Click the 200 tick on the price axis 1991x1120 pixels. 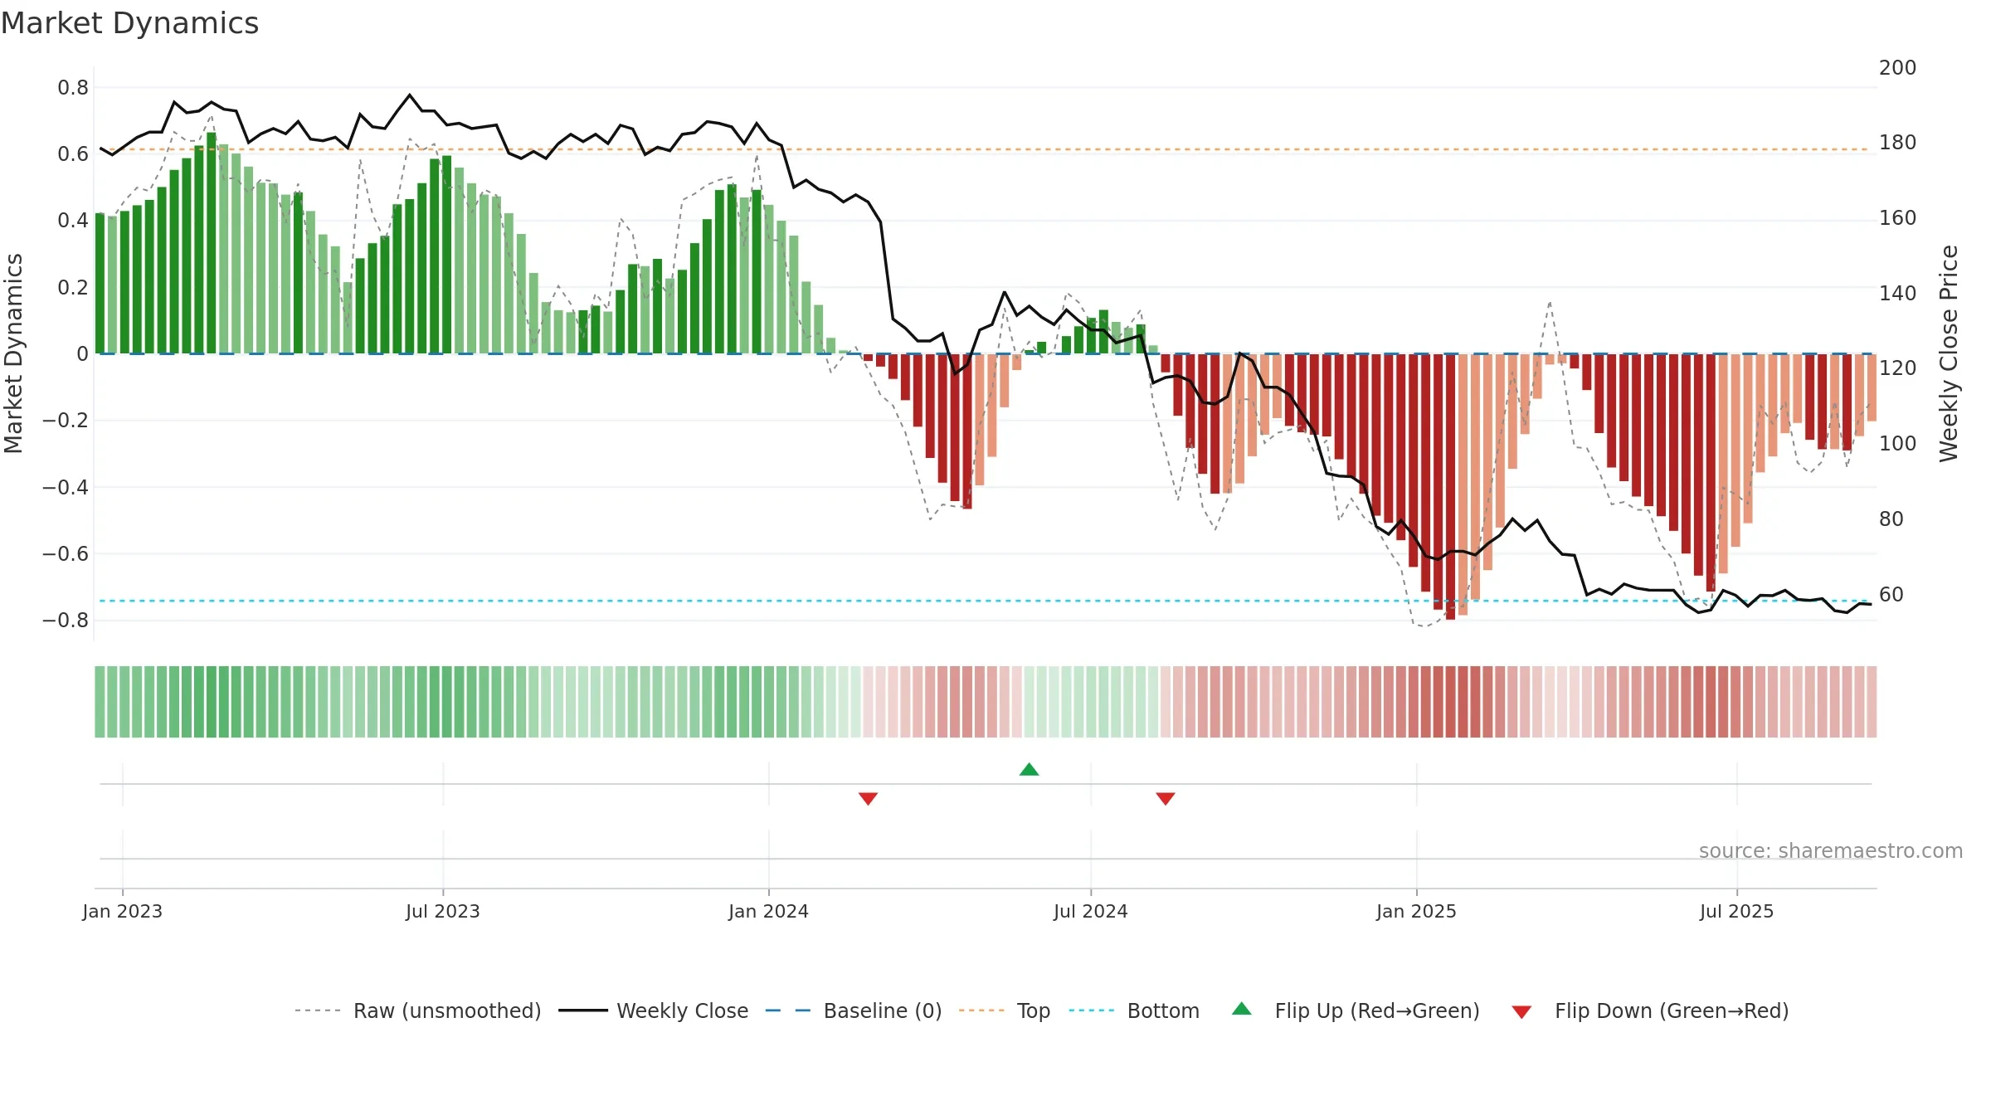[x=1897, y=68]
